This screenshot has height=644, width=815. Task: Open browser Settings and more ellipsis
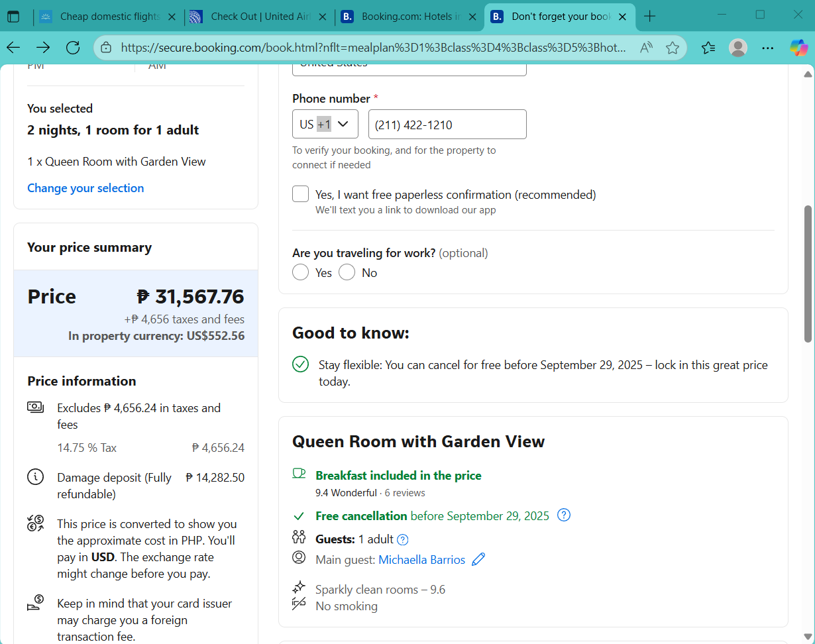[x=767, y=48]
